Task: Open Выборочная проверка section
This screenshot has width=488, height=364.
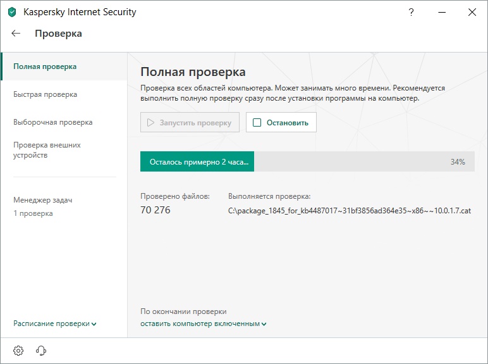Action: 53,122
